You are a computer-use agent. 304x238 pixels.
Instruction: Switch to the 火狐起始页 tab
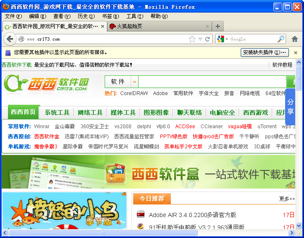click(159, 26)
